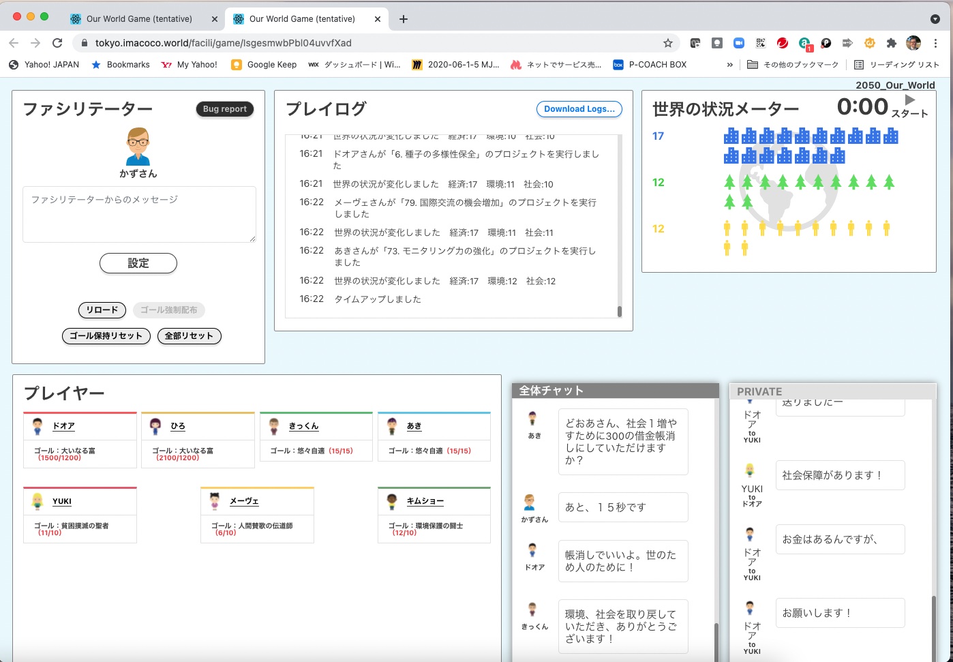Click YUKI player avatar icon
Screen dimensions: 953x662
37,502
